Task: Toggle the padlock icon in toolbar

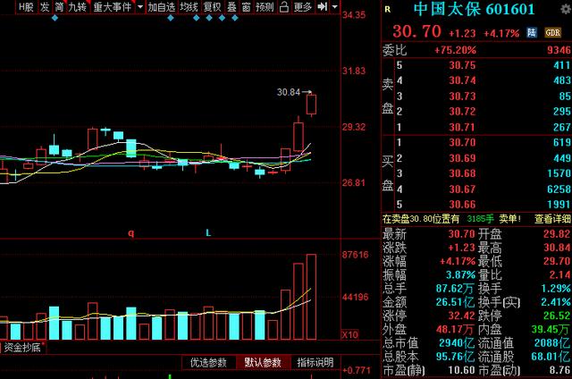Action: [x=284, y=7]
